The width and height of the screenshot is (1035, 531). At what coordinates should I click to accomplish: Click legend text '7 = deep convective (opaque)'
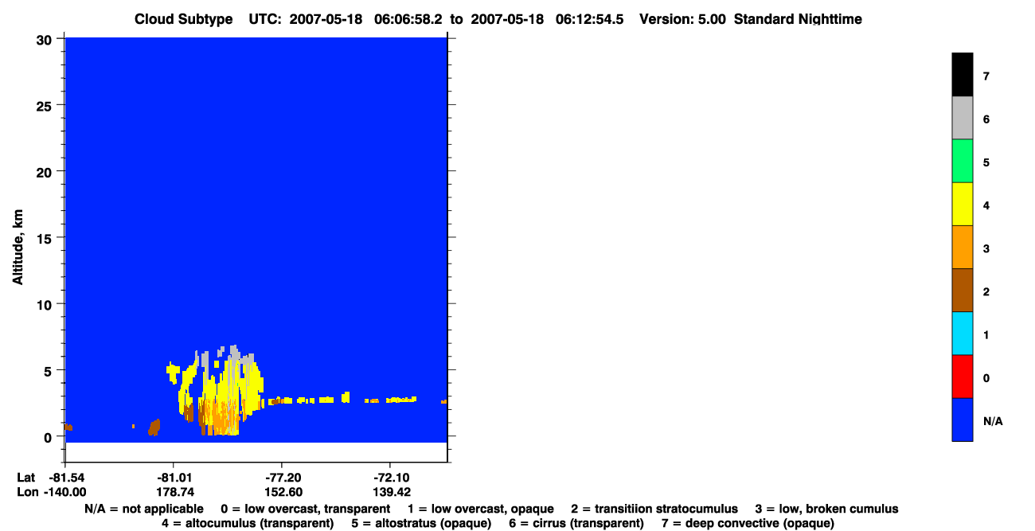[748, 523]
